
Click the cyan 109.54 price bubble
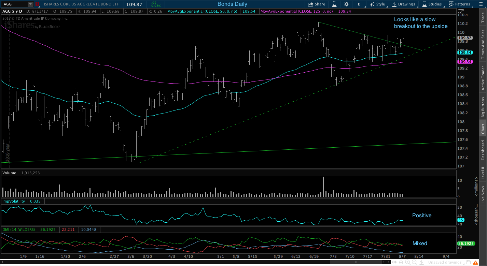click(x=465, y=53)
